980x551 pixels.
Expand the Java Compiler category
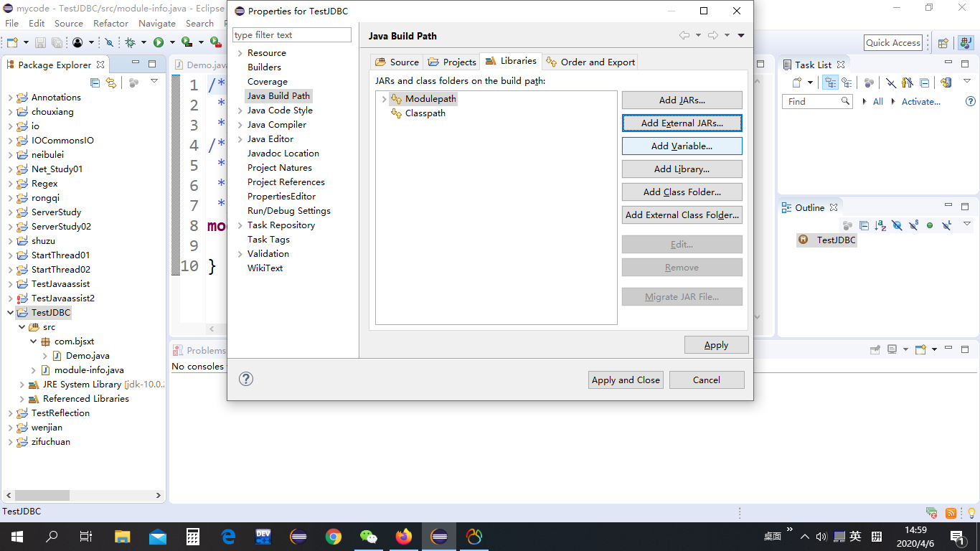click(x=240, y=125)
